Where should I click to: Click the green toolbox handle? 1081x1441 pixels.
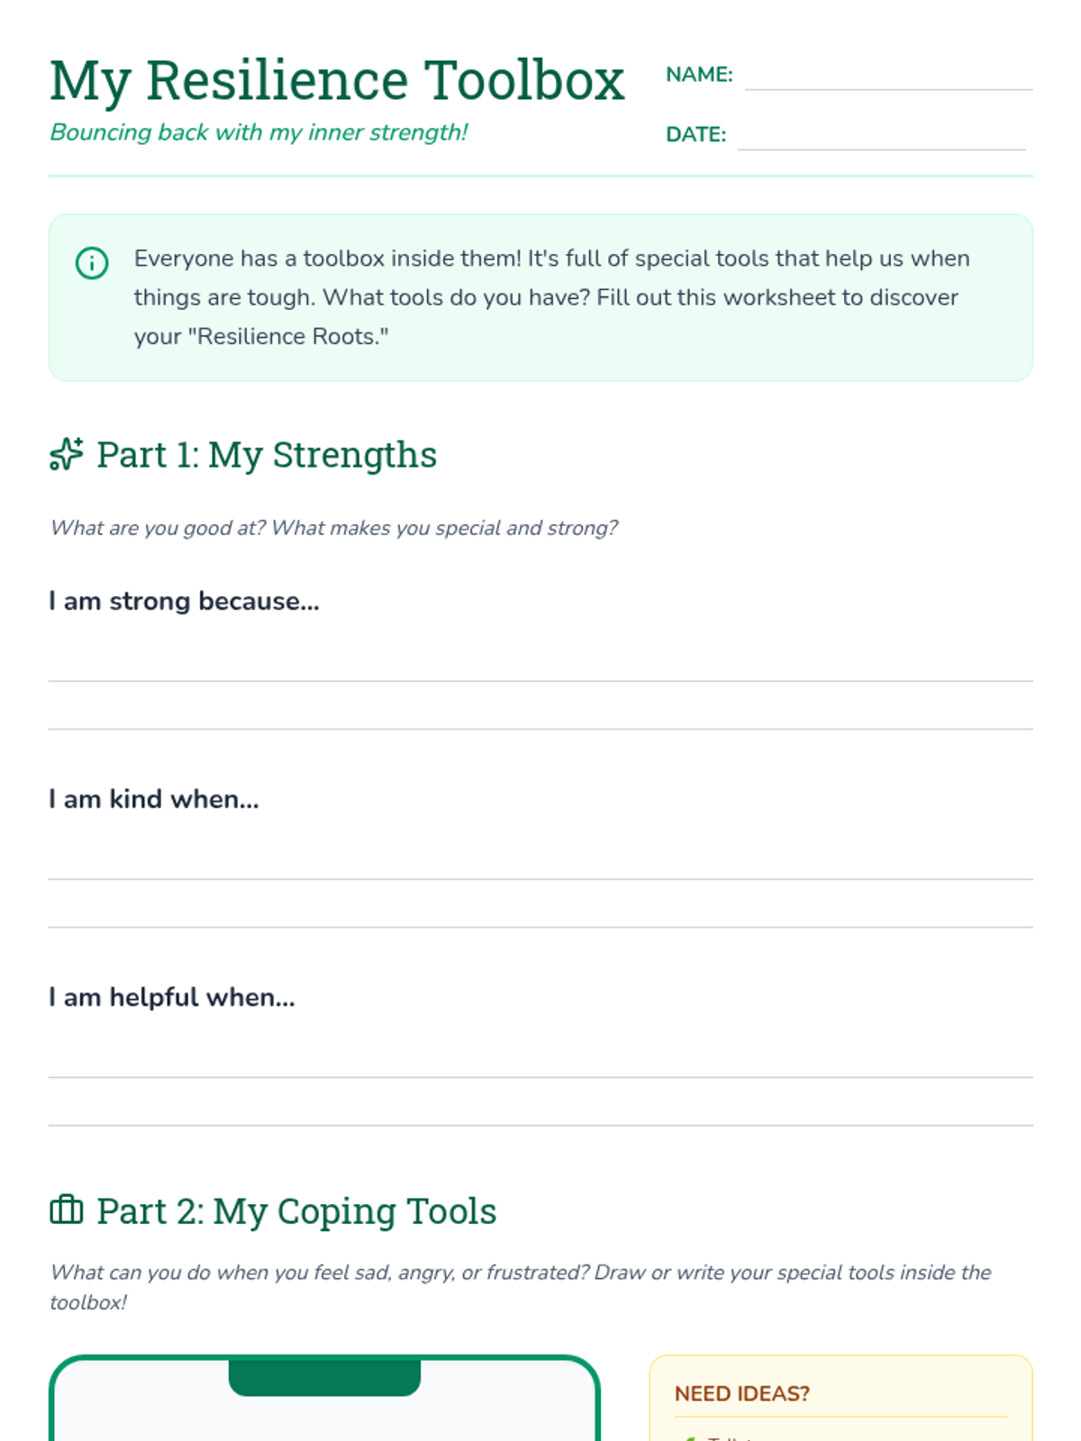324,1377
